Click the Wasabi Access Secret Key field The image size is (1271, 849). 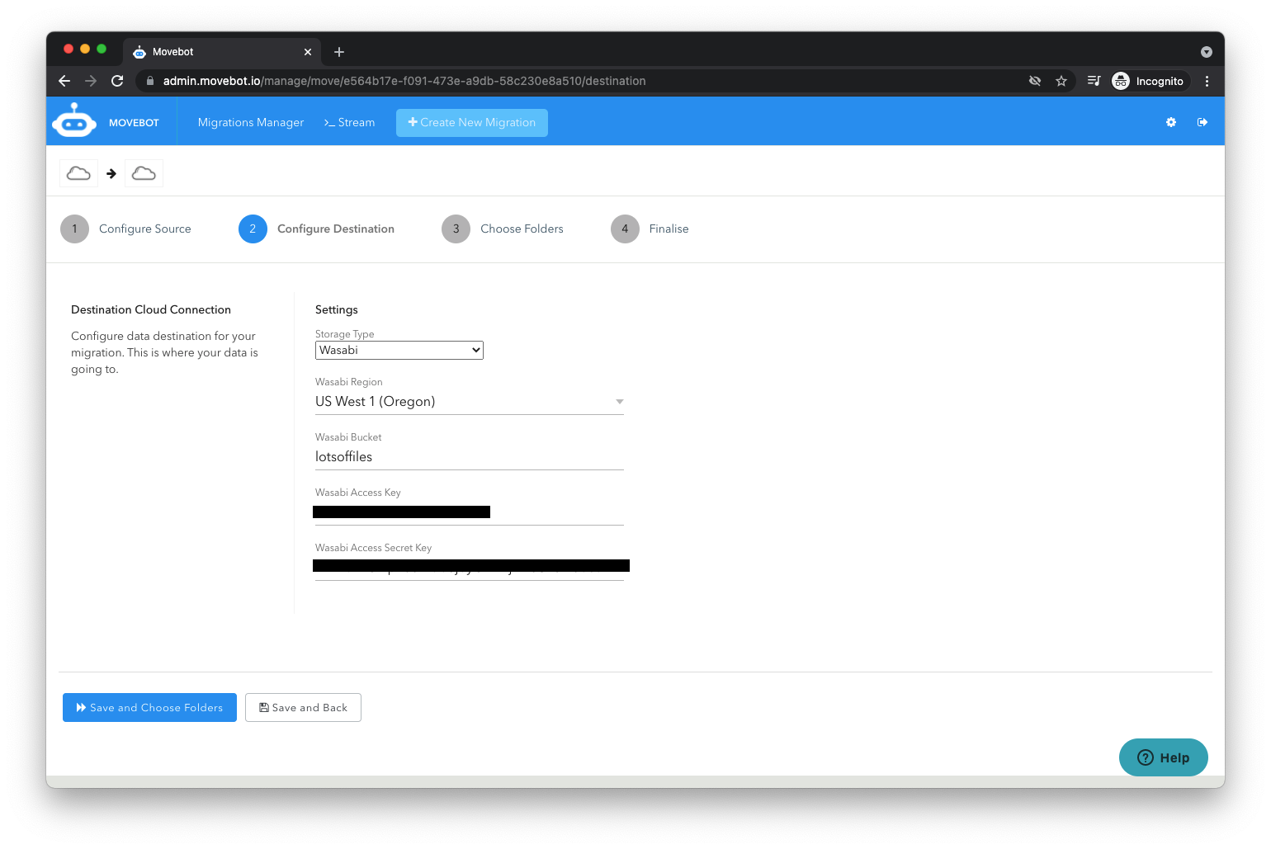(x=470, y=568)
